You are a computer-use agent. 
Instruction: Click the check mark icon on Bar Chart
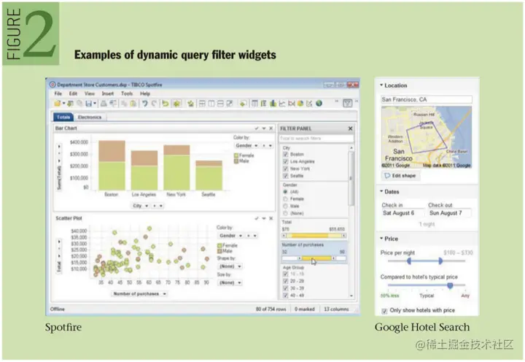(257, 128)
